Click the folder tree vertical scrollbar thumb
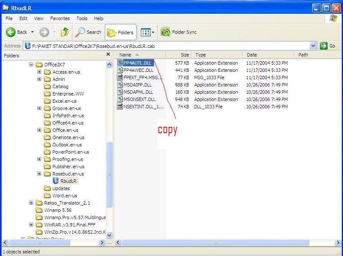 tap(109, 174)
